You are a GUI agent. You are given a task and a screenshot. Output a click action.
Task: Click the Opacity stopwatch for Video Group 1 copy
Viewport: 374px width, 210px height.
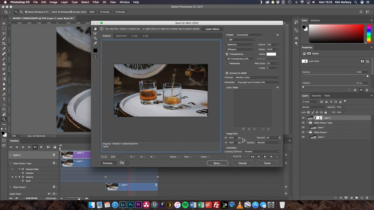click(22, 177)
